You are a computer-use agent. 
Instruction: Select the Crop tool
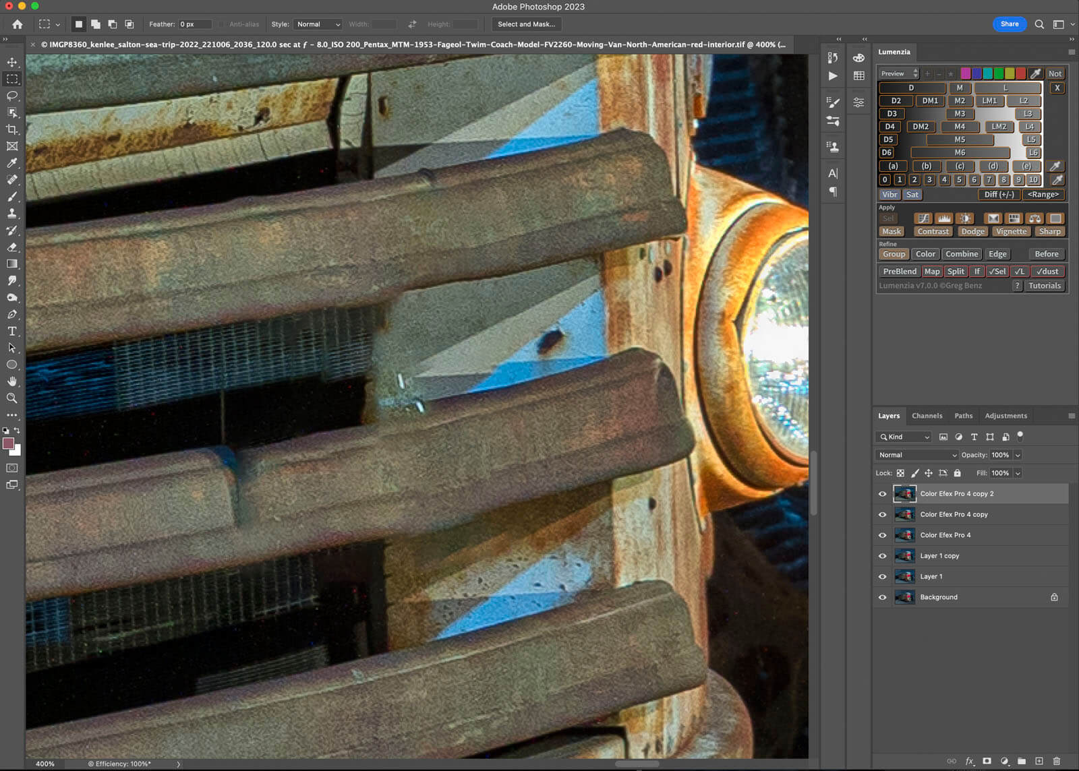(12, 129)
